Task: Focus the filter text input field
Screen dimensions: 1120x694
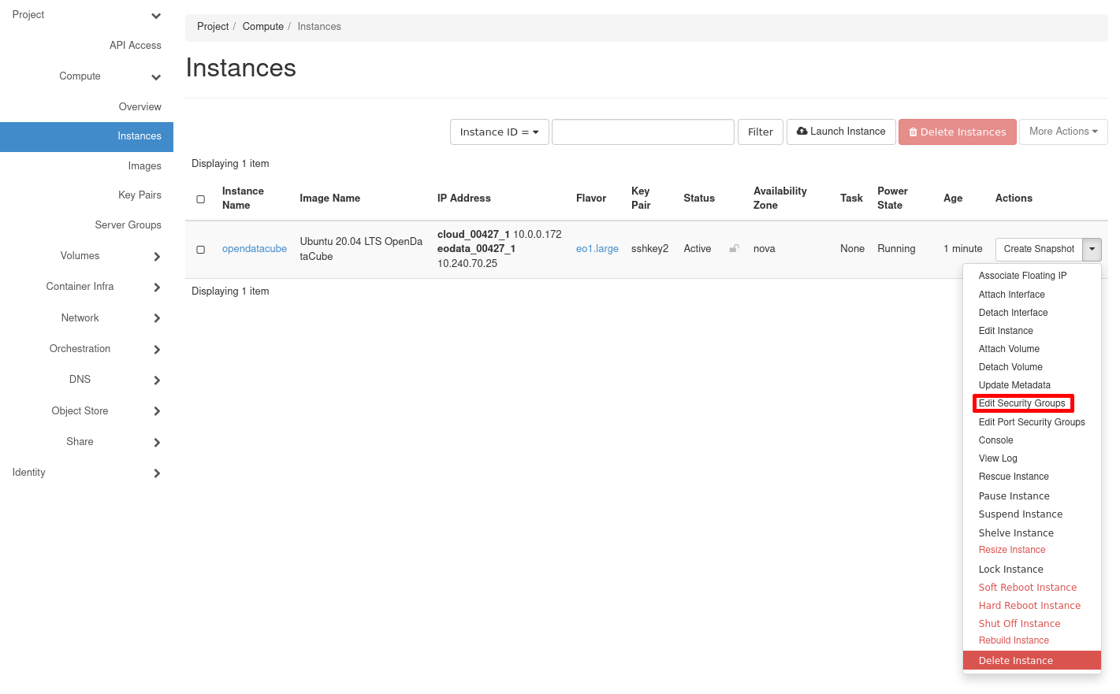Action: 643,132
